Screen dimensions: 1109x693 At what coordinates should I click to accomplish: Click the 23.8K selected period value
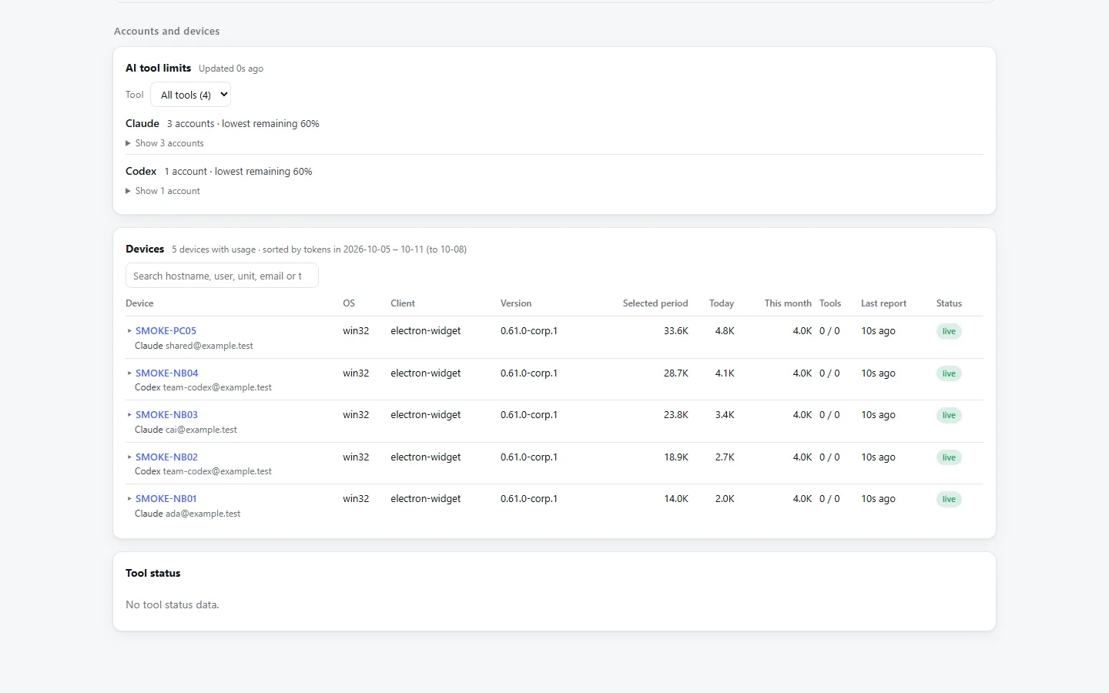676,414
